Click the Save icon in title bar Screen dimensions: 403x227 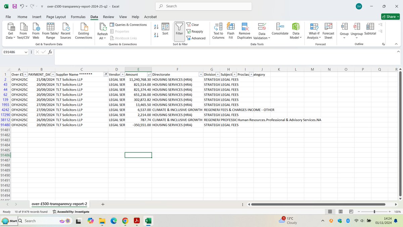[x=15, y=6]
